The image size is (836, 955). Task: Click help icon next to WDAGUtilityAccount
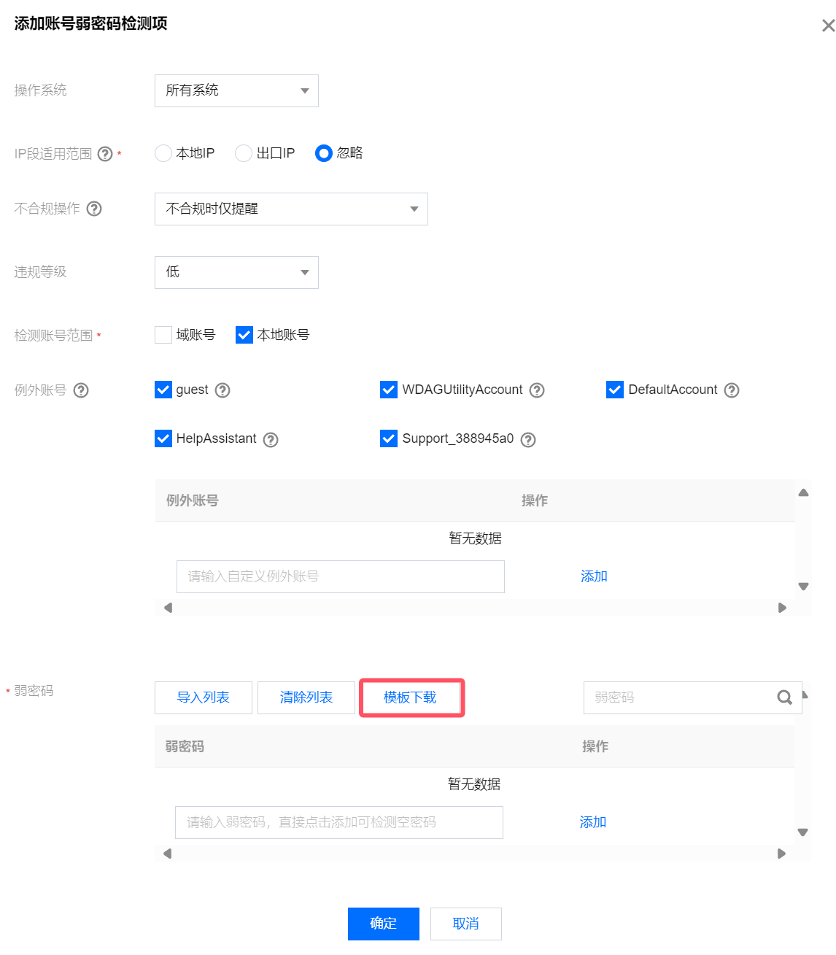coord(537,390)
